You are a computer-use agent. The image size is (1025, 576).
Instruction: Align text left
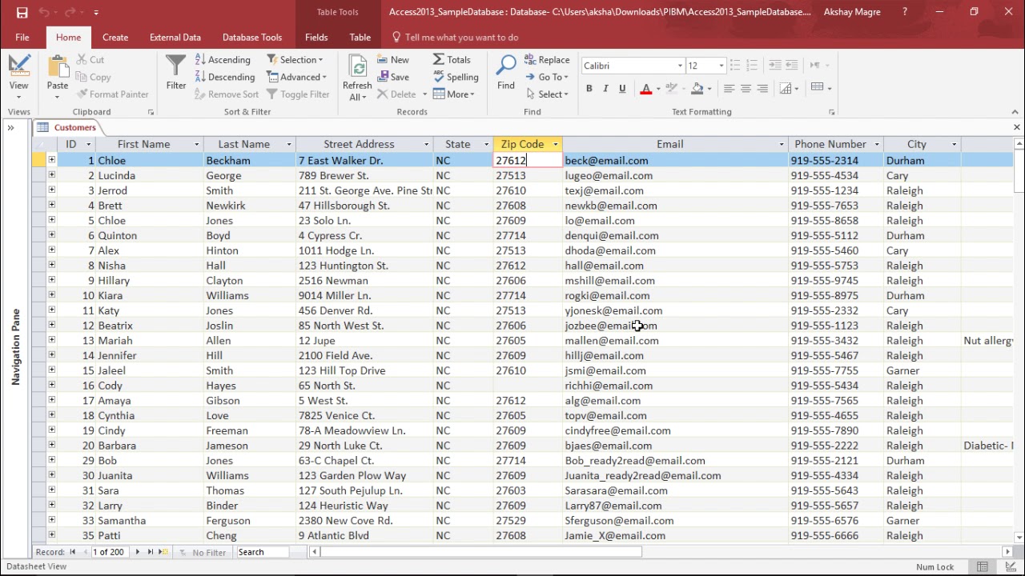[729, 89]
